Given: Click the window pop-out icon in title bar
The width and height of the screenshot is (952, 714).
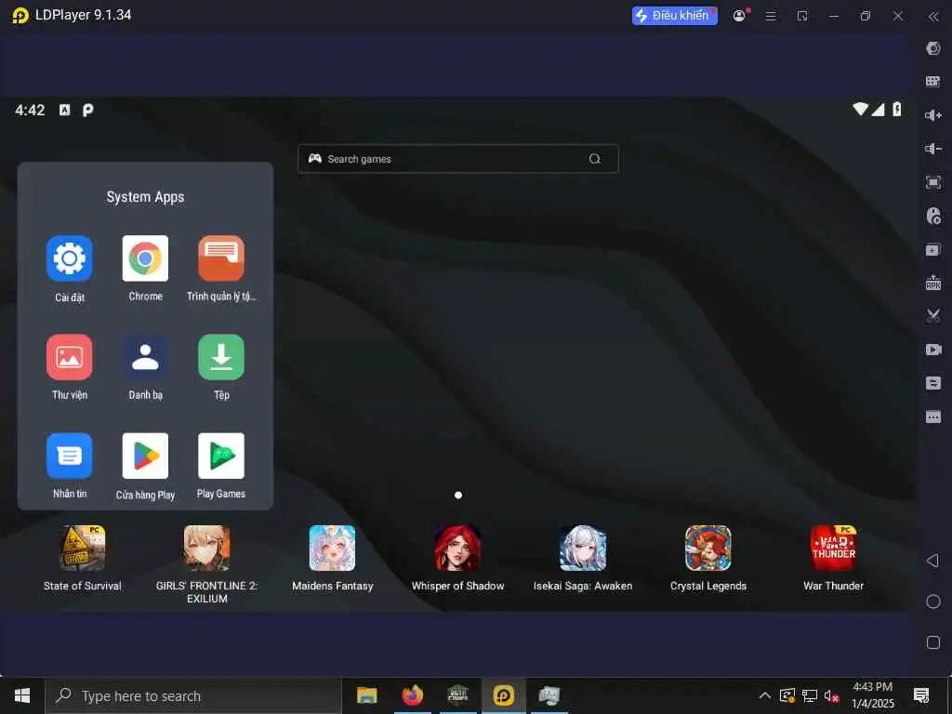Looking at the screenshot, I should point(802,17).
